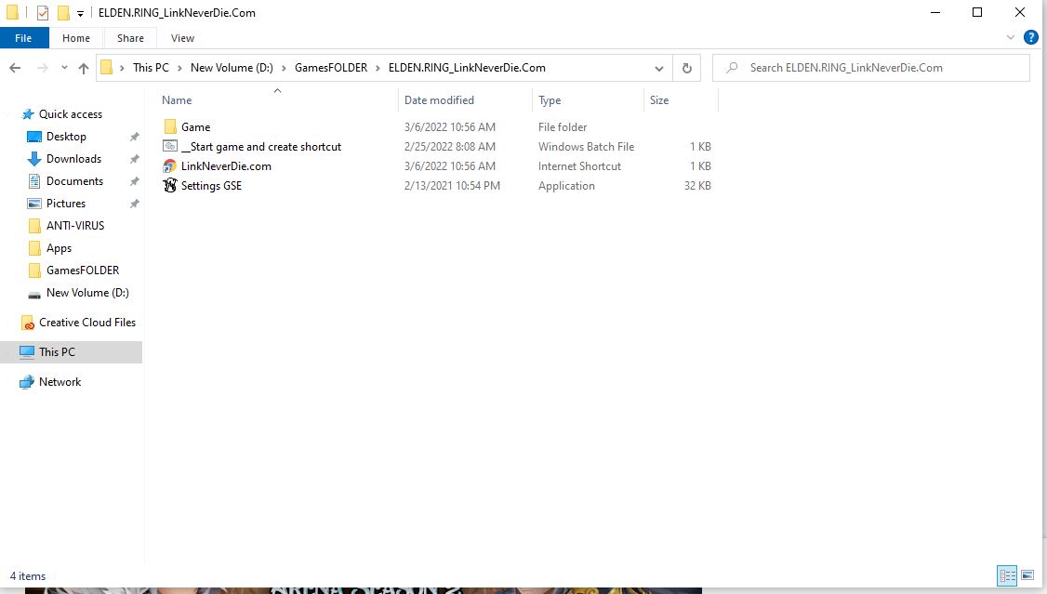The width and height of the screenshot is (1047, 594).
Task: Click the Properties icon in title bar
Action: coord(42,13)
